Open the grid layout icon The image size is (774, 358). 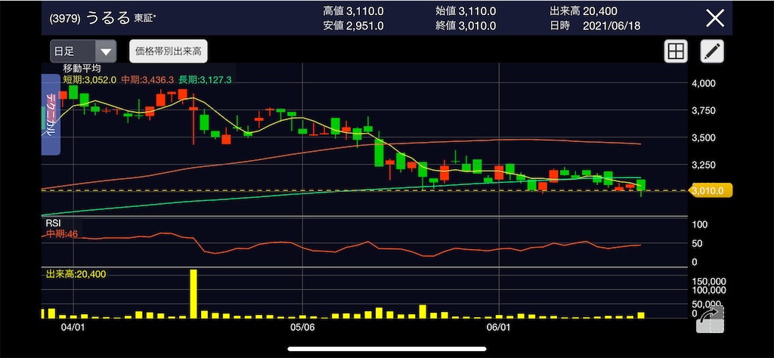(x=675, y=51)
